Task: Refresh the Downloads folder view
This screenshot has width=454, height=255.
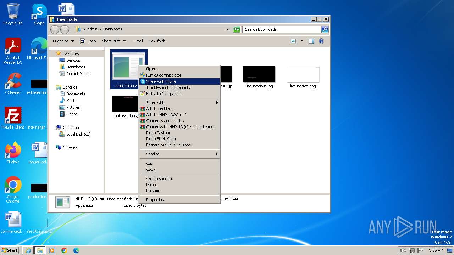Action: click(x=237, y=29)
